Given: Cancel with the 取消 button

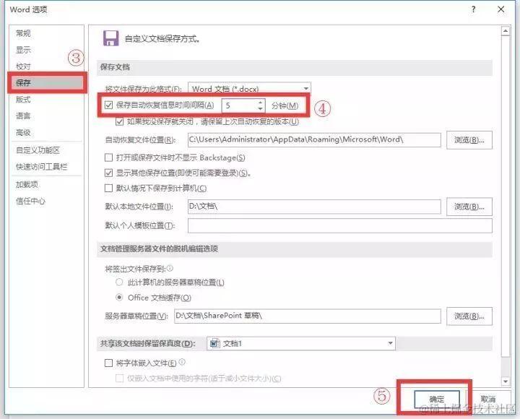Looking at the screenshot, I should click(488, 399).
